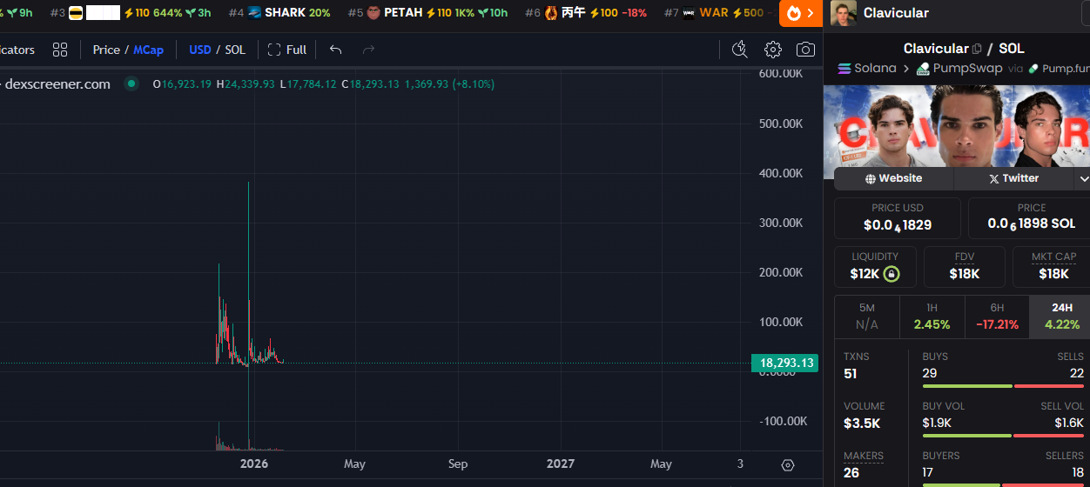Click the quick search lightning magnifier icon
Screen dimensions: 1090x487
pyautogui.click(x=739, y=50)
